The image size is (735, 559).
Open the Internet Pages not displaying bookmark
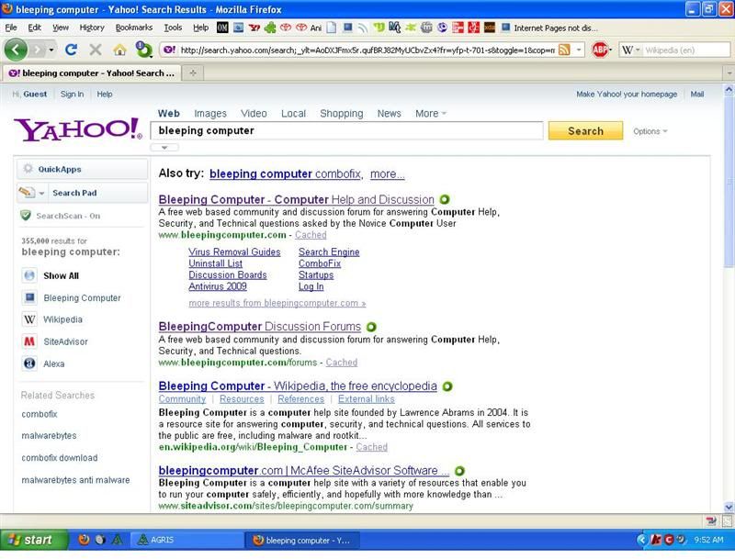click(549, 28)
